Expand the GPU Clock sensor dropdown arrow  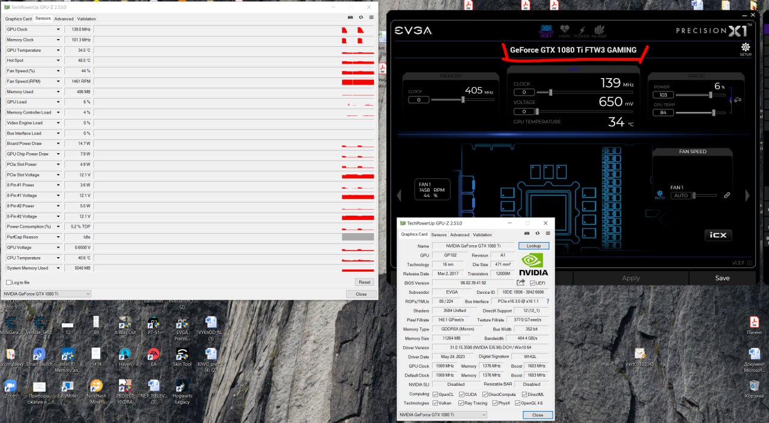click(x=58, y=29)
